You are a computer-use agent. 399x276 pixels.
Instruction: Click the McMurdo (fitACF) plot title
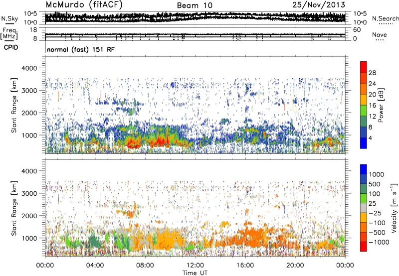tap(84, 5)
